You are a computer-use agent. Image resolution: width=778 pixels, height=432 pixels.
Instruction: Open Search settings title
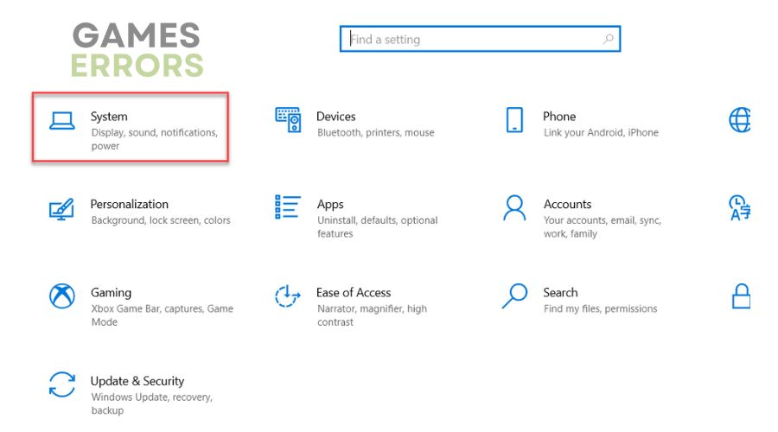coord(560,293)
